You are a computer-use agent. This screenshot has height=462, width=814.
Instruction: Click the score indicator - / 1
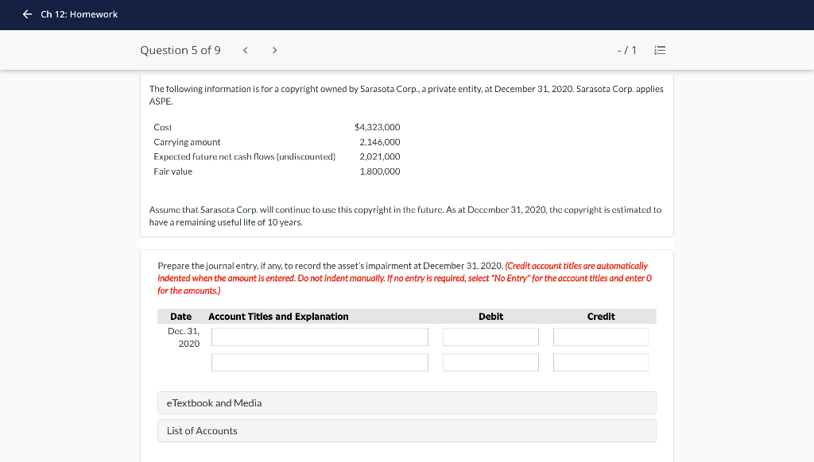(x=626, y=50)
